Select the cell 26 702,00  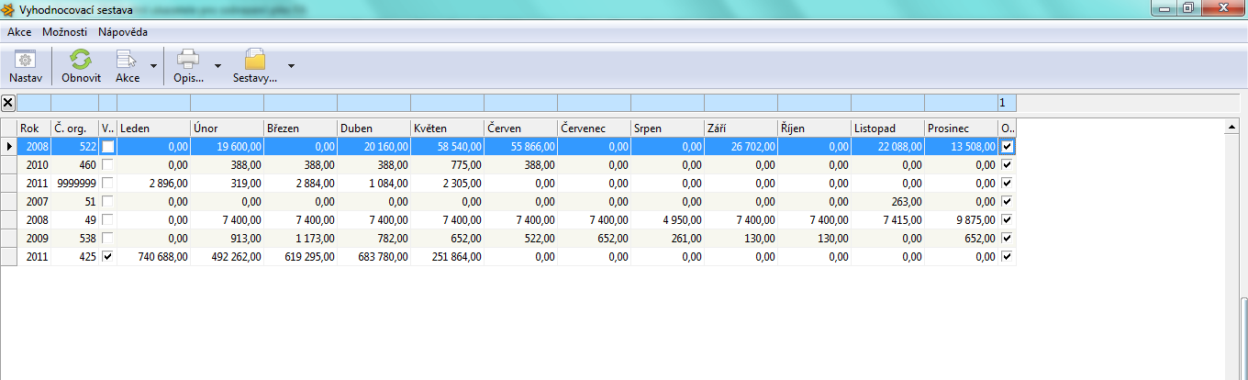coord(741,147)
